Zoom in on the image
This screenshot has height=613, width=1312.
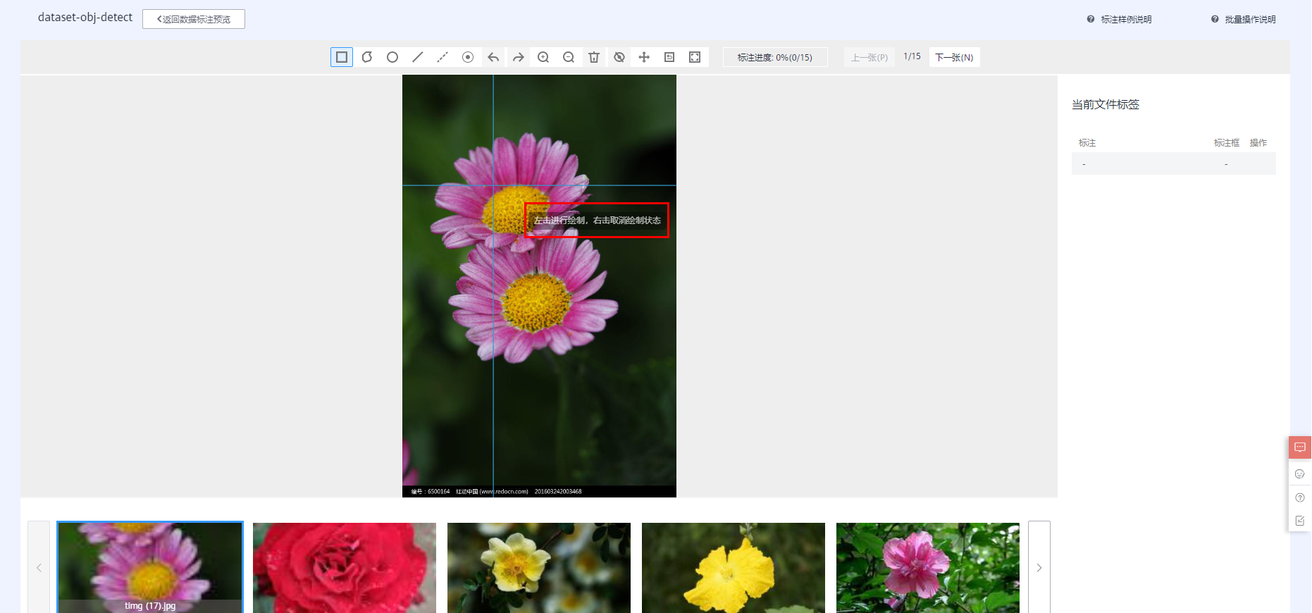543,57
